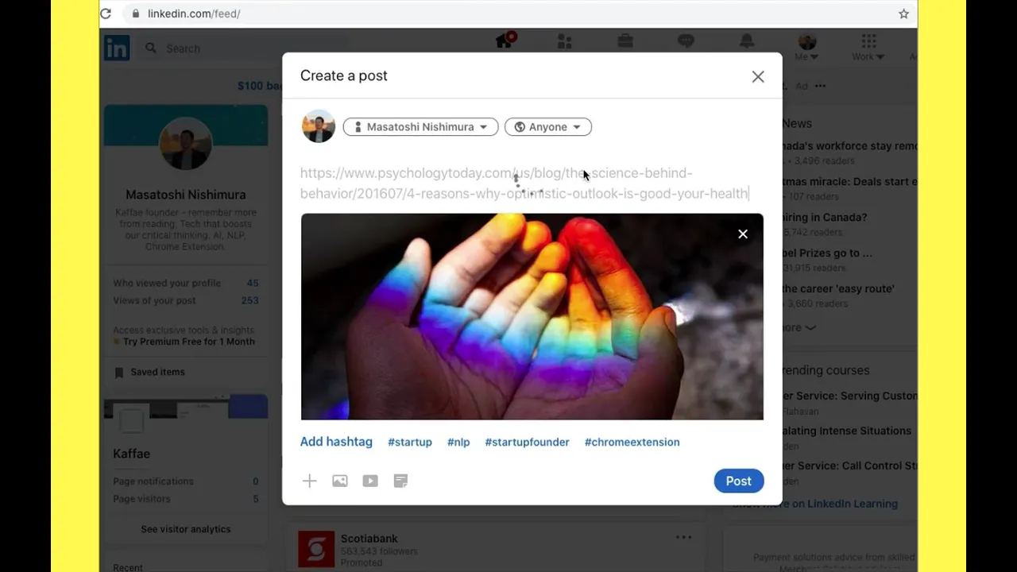This screenshot has height=572, width=1017.
Task: Click the LinkedIn Search field
Action: pyautogui.click(x=246, y=48)
